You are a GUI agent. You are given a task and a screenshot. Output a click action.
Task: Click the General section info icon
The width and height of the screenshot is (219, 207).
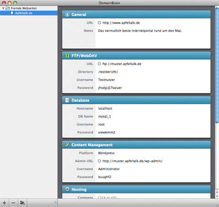(67, 15)
